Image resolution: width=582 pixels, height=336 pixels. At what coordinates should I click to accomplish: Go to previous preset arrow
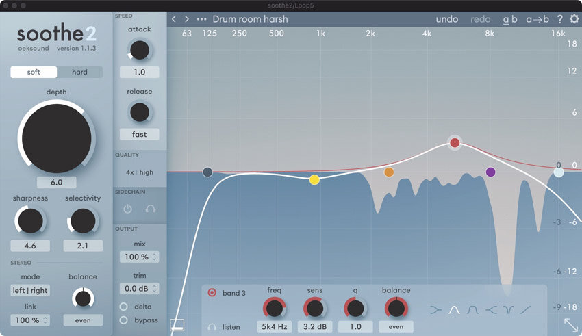174,19
